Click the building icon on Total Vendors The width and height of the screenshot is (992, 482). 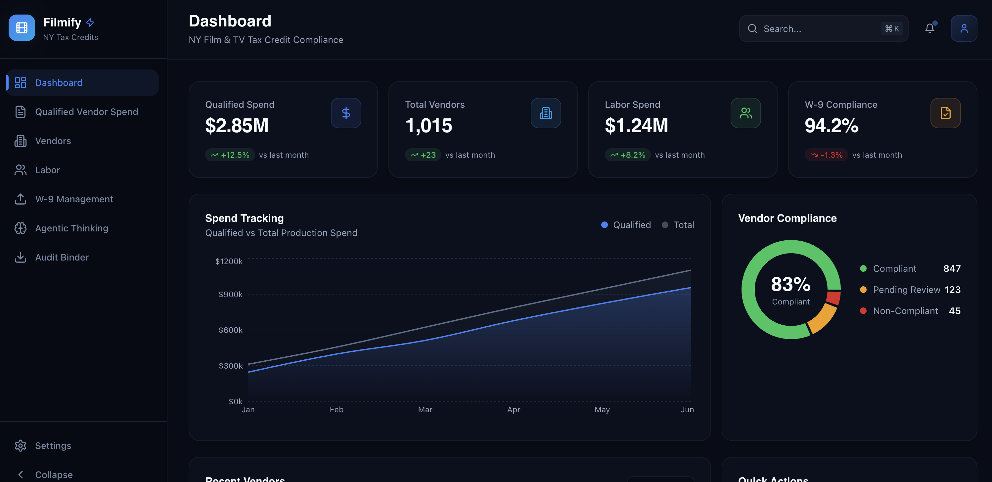(x=545, y=113)
